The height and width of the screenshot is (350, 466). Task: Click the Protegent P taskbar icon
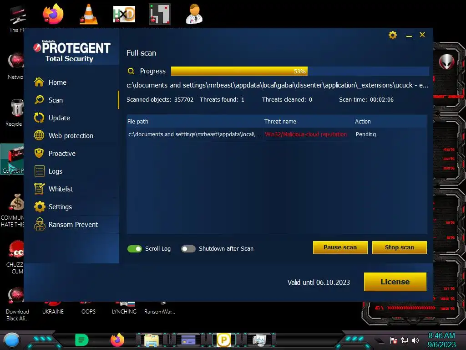pyautogui.click(x=224, y=340)
